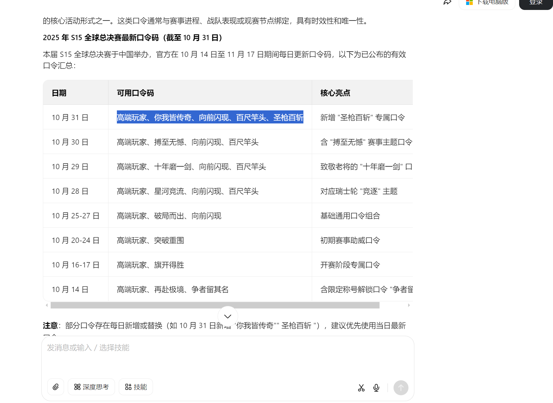This screenshot has height=403, width=553.
Task: Open the 技能 skills picker
Action: [x=136, y=387]
